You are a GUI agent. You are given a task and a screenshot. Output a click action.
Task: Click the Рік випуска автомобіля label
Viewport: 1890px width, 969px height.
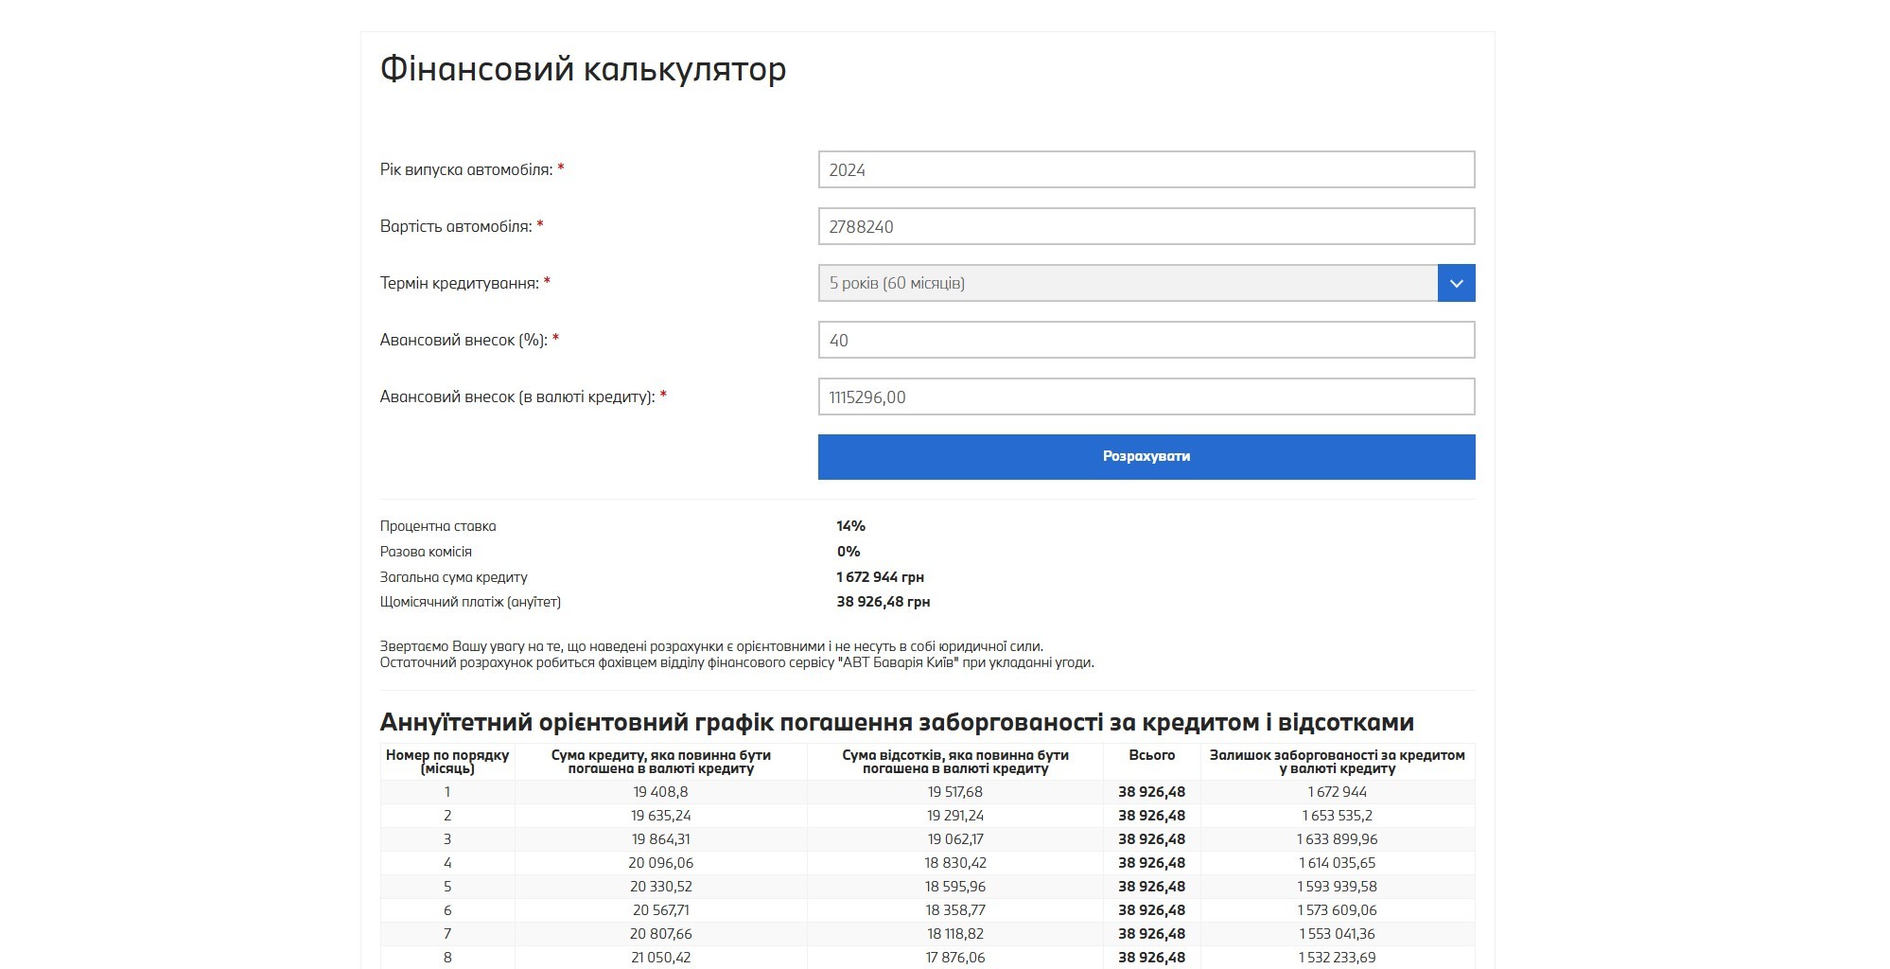(465, 170)
